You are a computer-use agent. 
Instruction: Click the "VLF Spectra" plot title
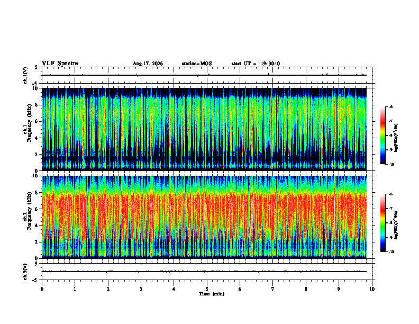[60, 64]
